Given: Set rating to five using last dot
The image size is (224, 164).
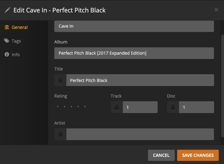Looking at the screenshot, I should (x=85, y=107).
